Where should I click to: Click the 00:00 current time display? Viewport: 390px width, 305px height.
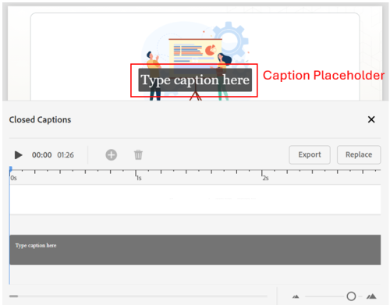click(41, 155)
